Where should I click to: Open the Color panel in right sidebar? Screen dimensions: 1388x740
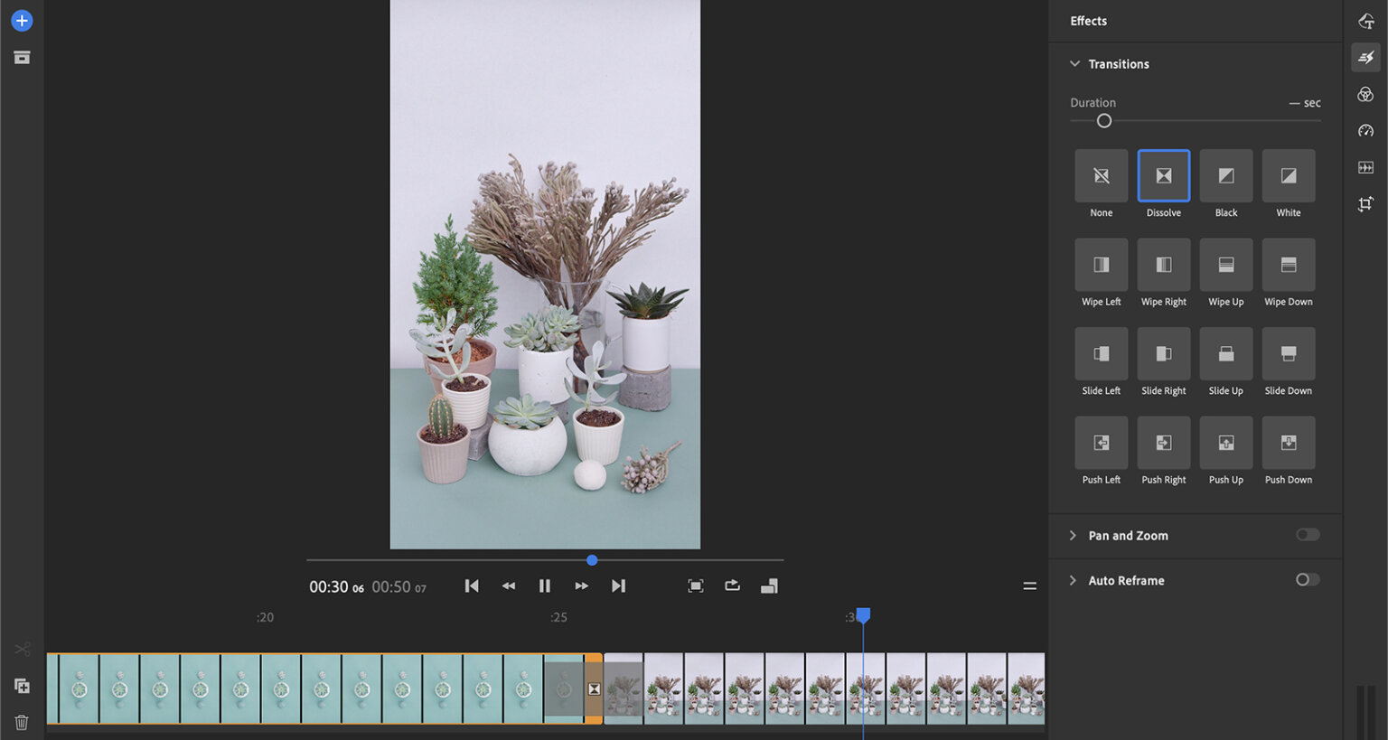[x=1365, y=95]
